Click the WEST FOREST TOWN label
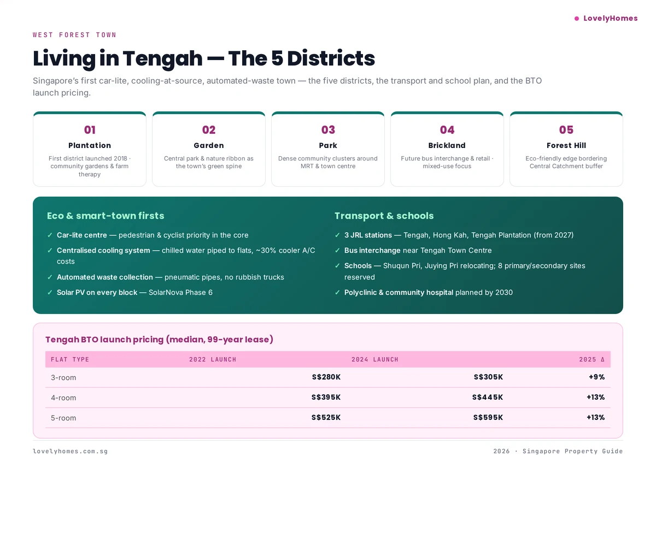The width and height of the screenshot is (656, 557). coord(75,34)
